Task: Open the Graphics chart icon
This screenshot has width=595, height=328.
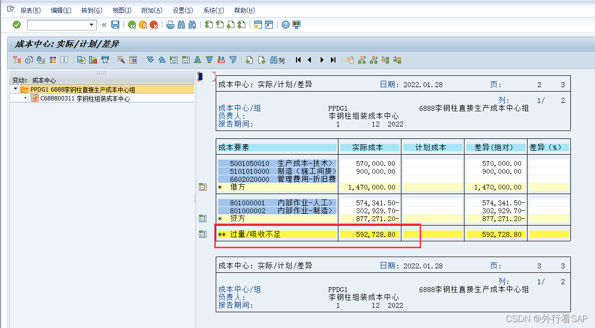Action: pyautogui.click(x=94, y=60)
